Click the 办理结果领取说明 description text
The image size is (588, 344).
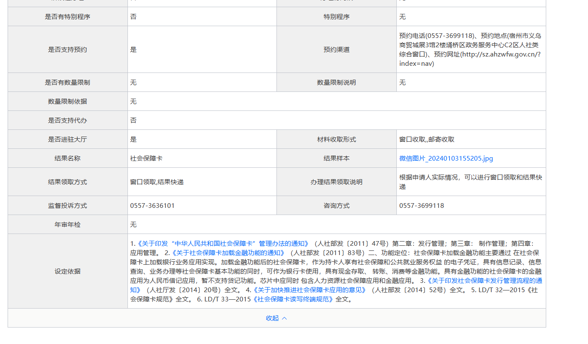[x=470, y=182]
